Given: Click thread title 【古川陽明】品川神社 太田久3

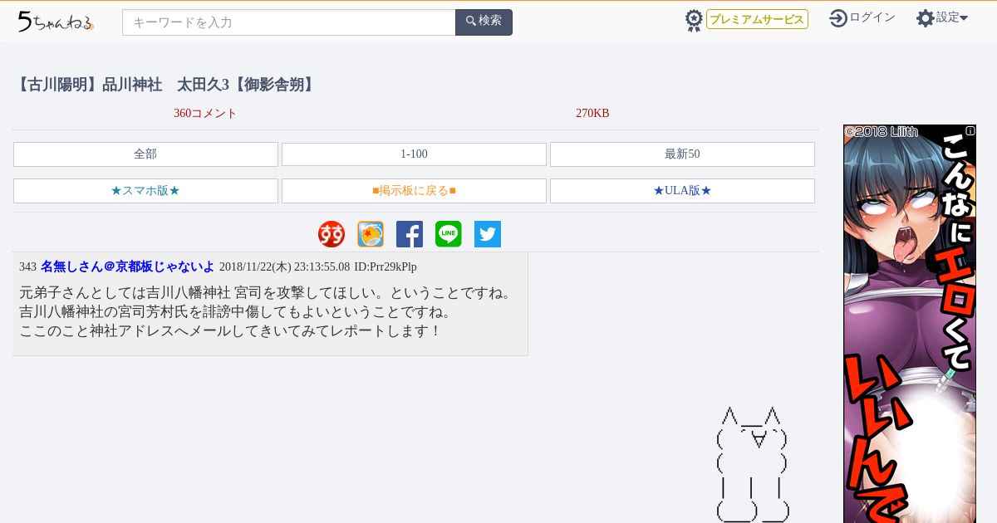Looking at the screenshot, I should pyautogui.click(x=165, y=85).
